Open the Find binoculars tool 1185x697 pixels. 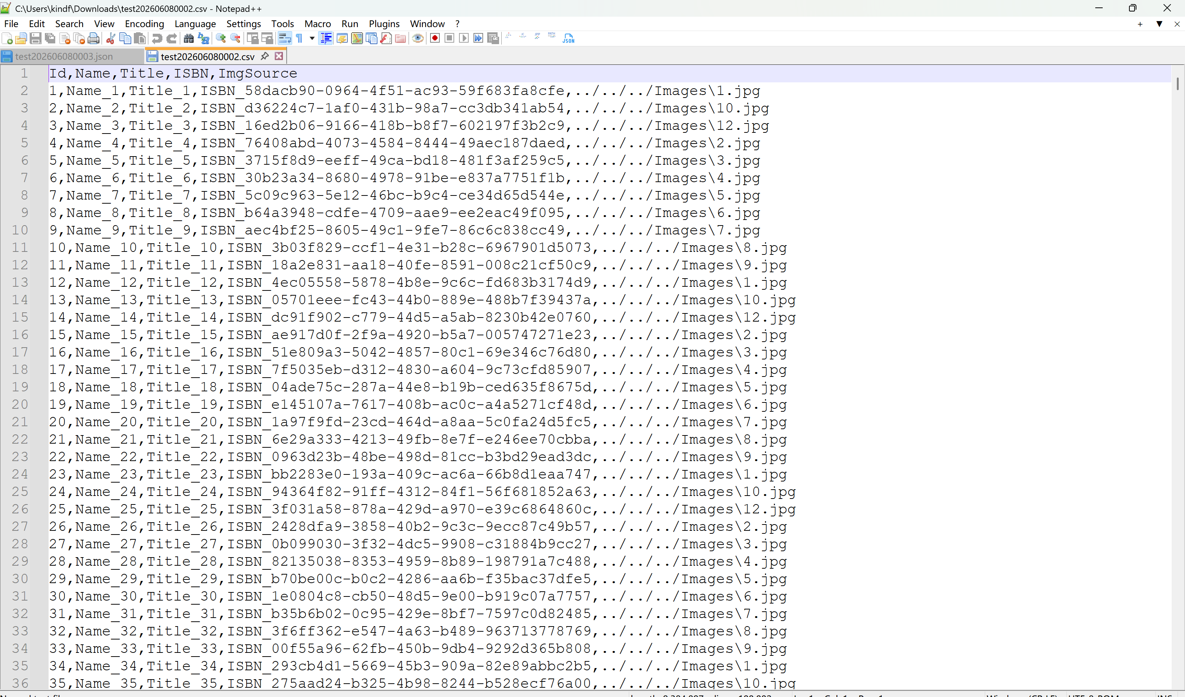coord(189,39)
